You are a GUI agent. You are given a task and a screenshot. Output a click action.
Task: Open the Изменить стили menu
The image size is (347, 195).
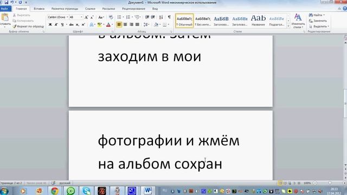click(x=298, y=21)
